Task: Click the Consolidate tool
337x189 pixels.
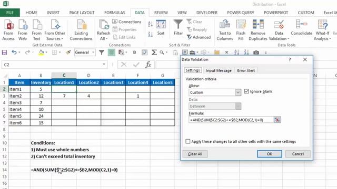Action: coord(301,27)
